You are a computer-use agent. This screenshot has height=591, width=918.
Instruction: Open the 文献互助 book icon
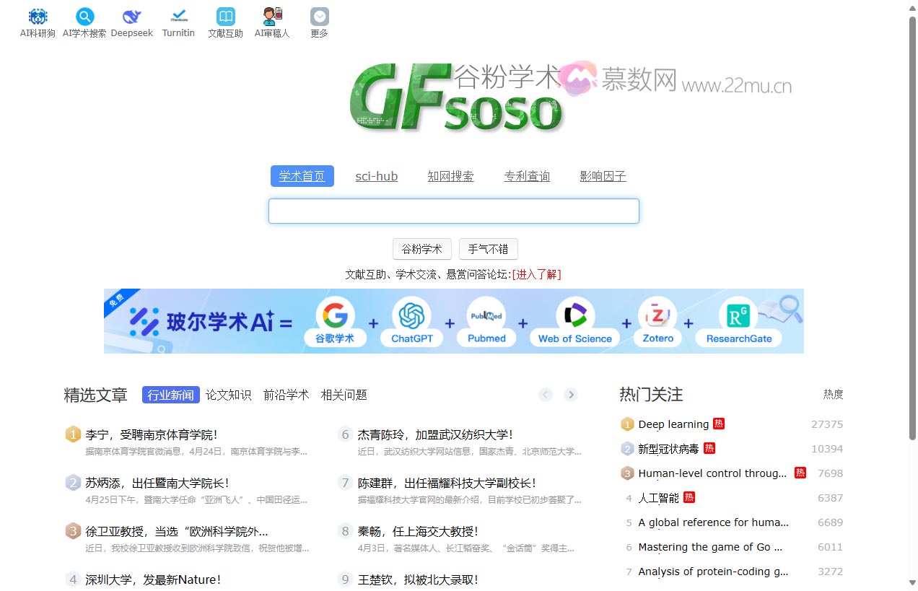pos(225,17)
